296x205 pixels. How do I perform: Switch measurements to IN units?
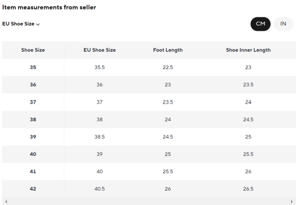[x=283, y=24]
